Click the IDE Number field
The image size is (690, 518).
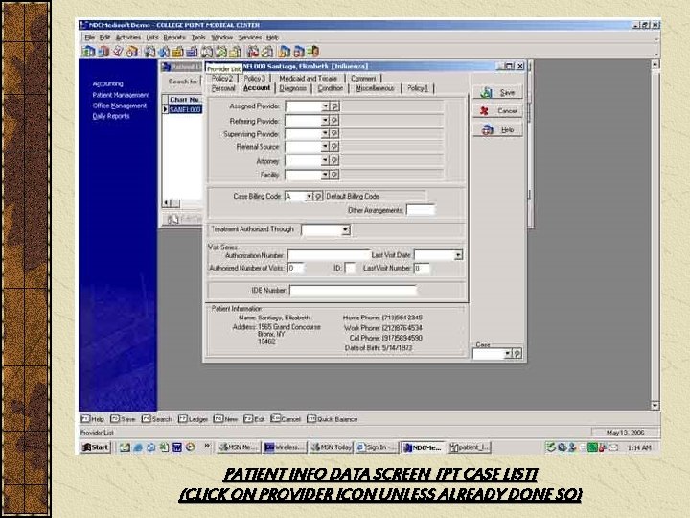pos(353,291)
